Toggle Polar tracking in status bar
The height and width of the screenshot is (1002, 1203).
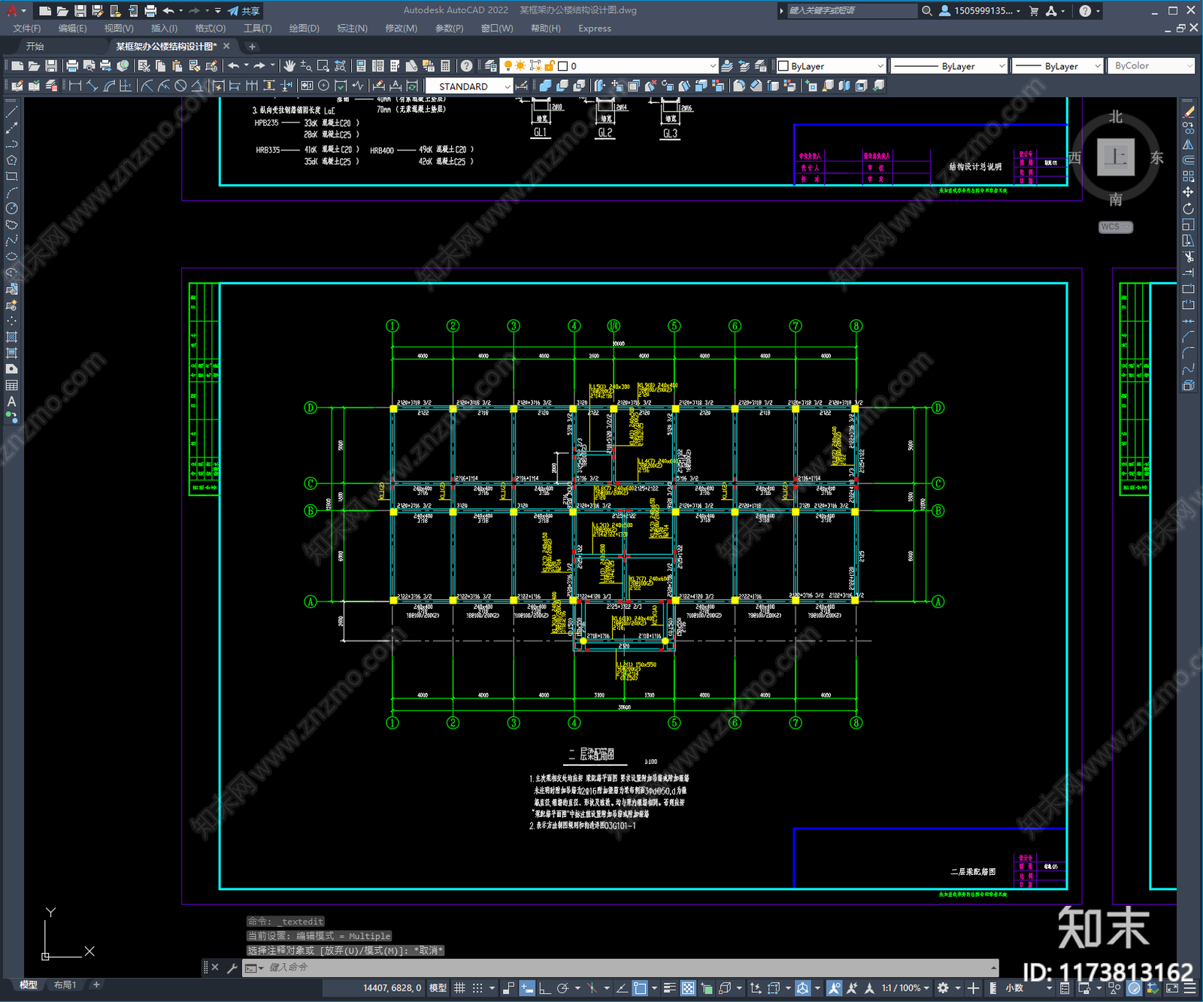click(562, 988)
